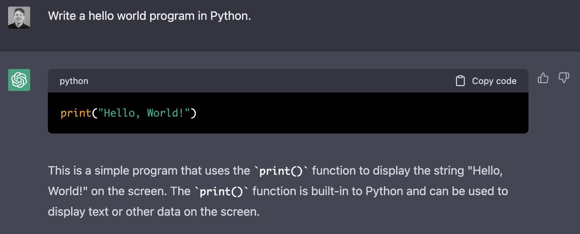This screenshot has width=580, height=234.
Task: Click the ChatGPT logo icon
Action: click(19, 80)
